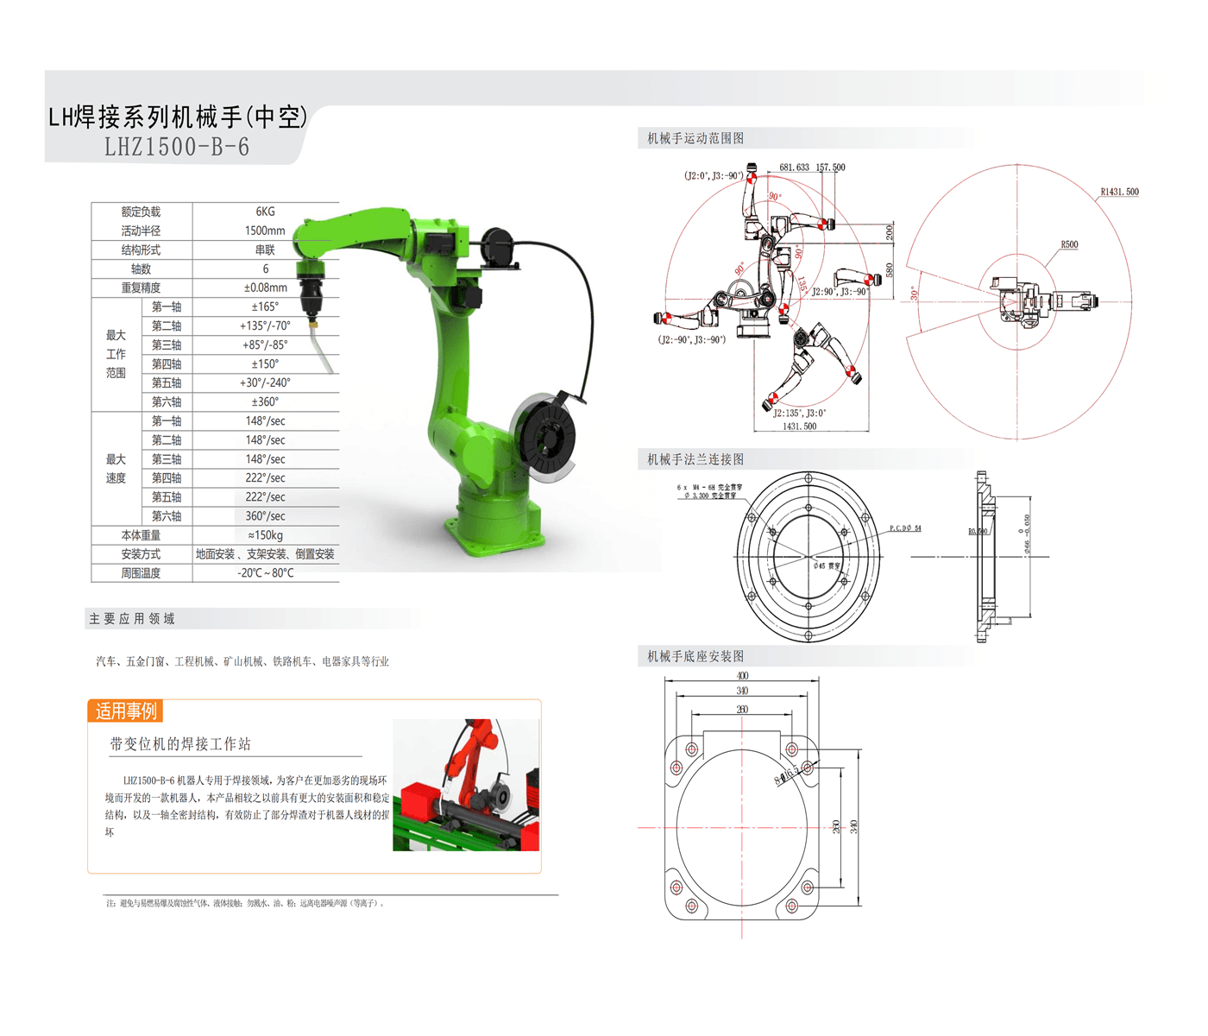Click the "最大速度" group label
Screen dimensions: 1208x1036
pyautogui.click(x=116, y=469)
